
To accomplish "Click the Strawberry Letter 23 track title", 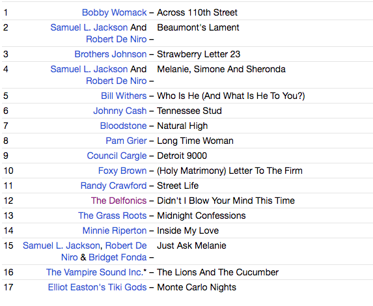I will pyautogui.click(x=199, y=54).
